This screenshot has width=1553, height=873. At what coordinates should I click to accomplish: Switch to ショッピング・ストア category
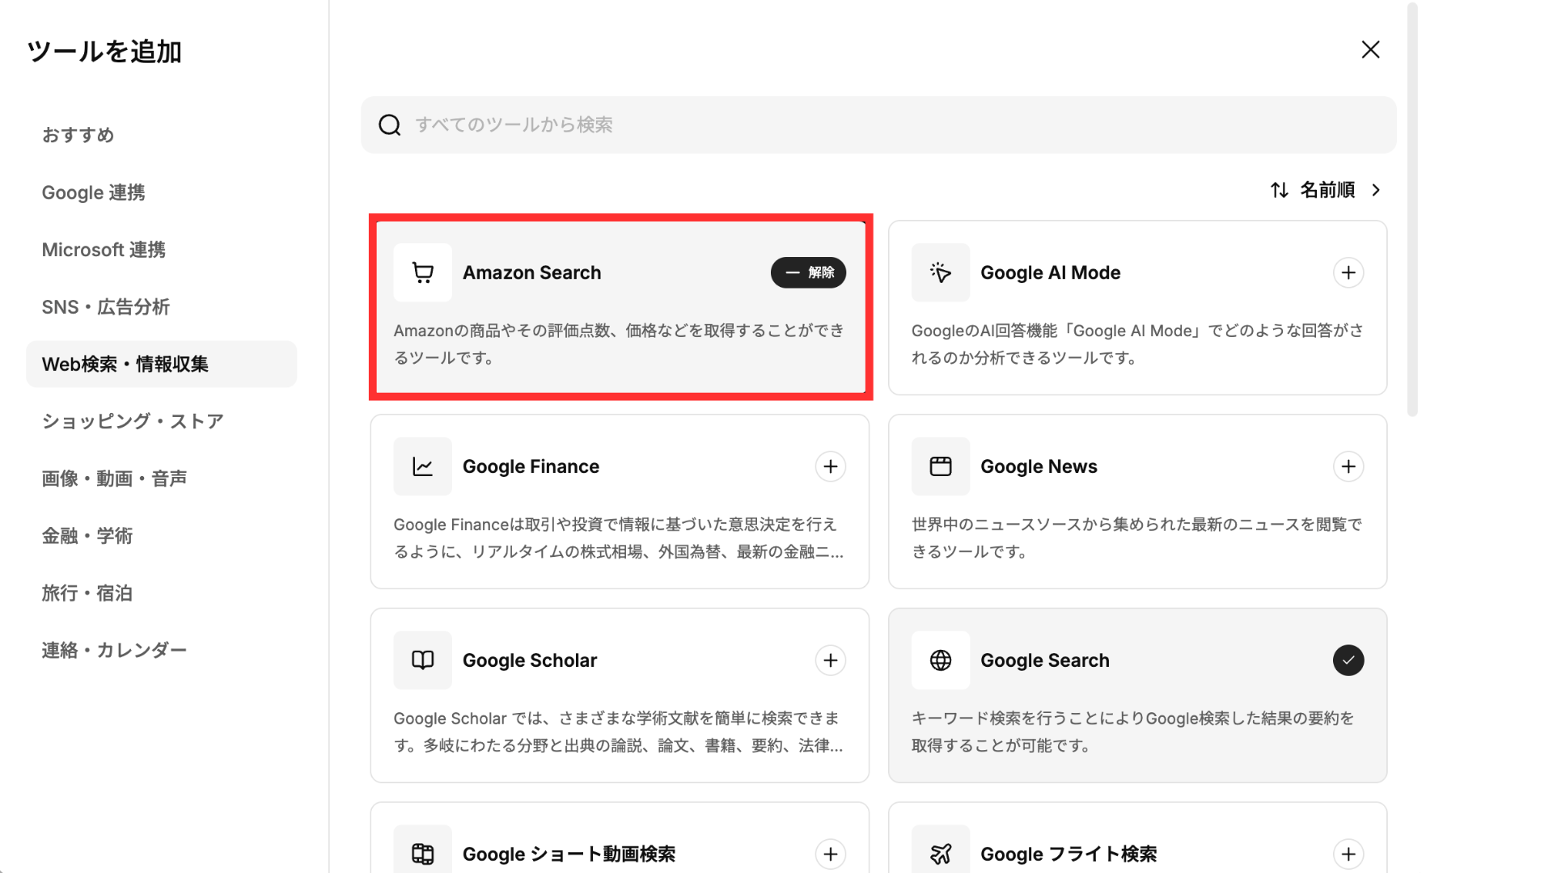[133, 421]
